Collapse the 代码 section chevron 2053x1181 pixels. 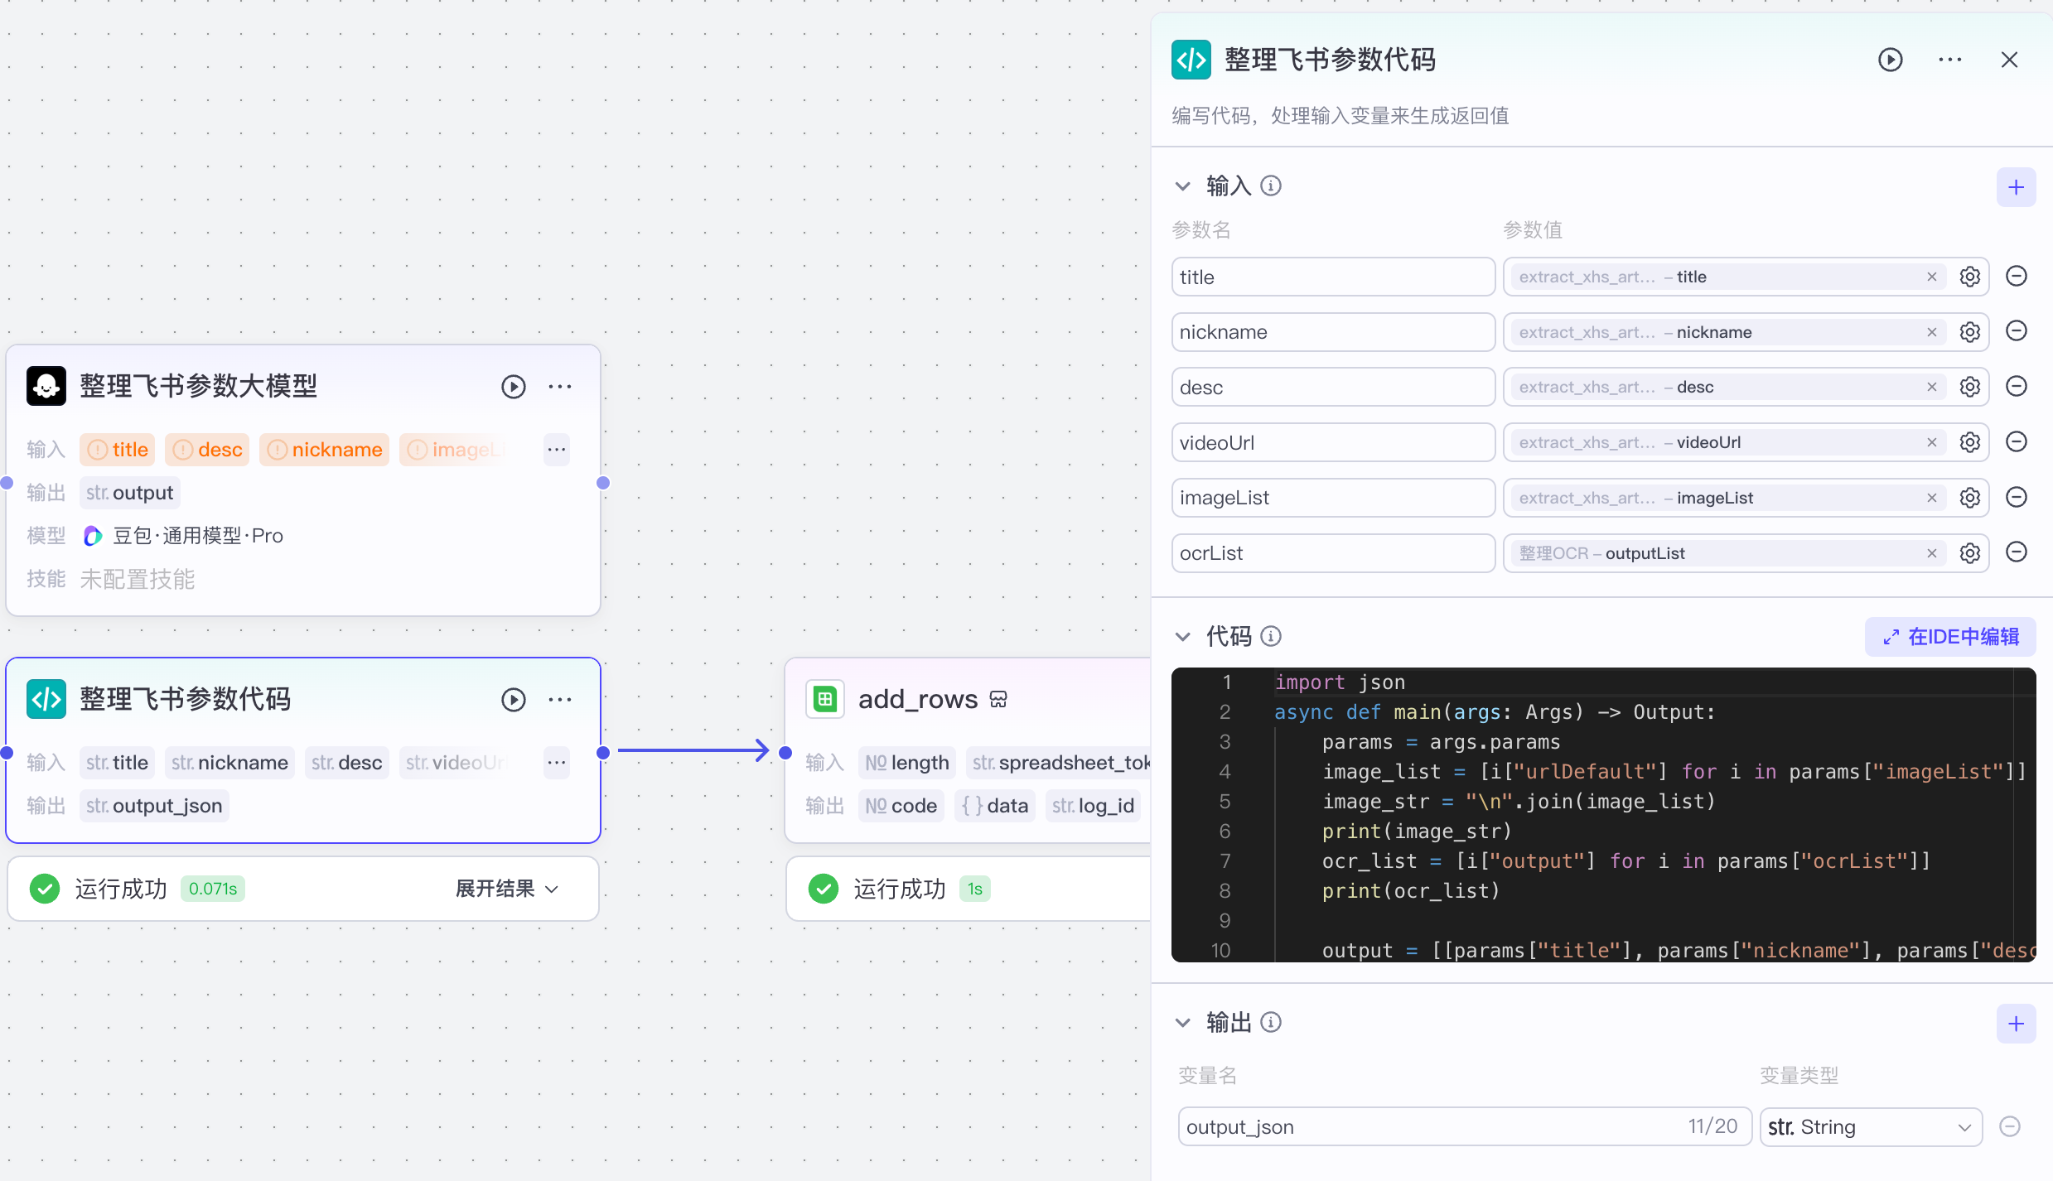click(x=1183, y=636)
